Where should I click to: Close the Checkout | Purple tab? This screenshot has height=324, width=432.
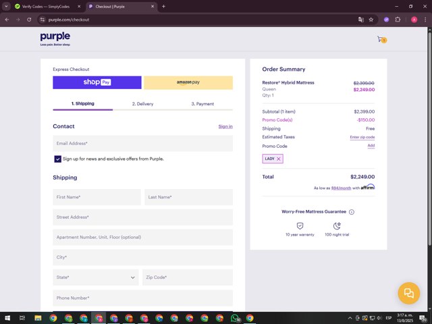(x=153, y=6)
